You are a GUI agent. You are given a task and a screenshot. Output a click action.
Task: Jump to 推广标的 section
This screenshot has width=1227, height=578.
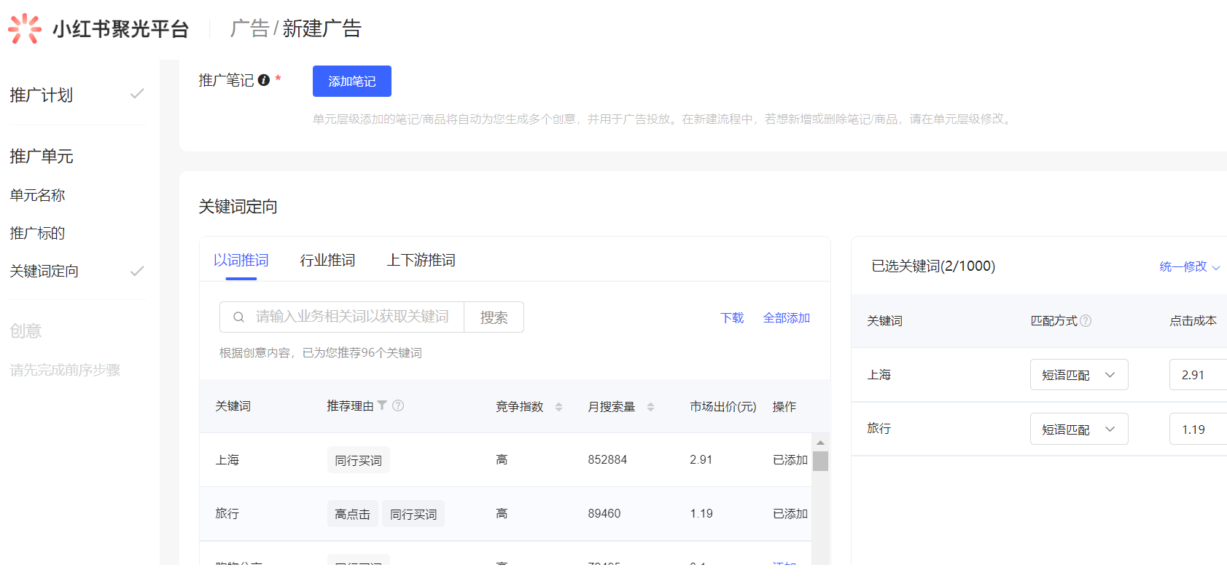pyautogui.click(x=37, y=233)
